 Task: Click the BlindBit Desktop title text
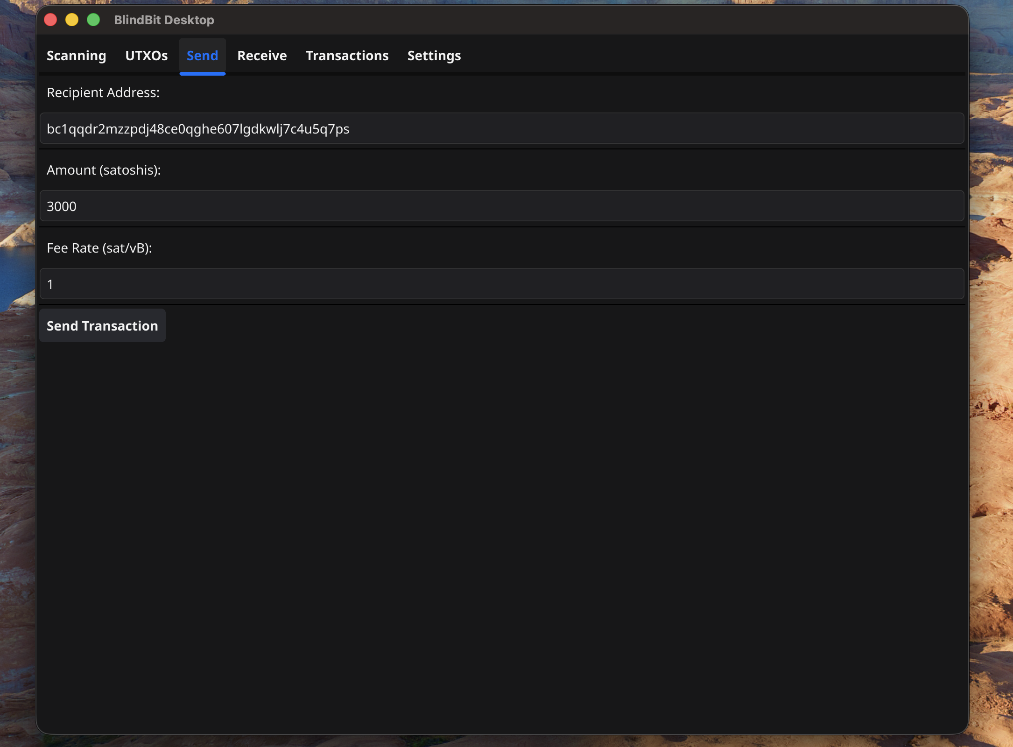click(x=164, y=20)
